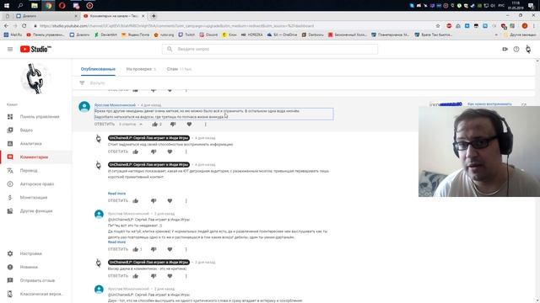The width and height of the screenshot is (540, 303).
Task: Click ОТВЕТИТЬ under 'Стоит задуматься' reply
Action: pos(118,151)
